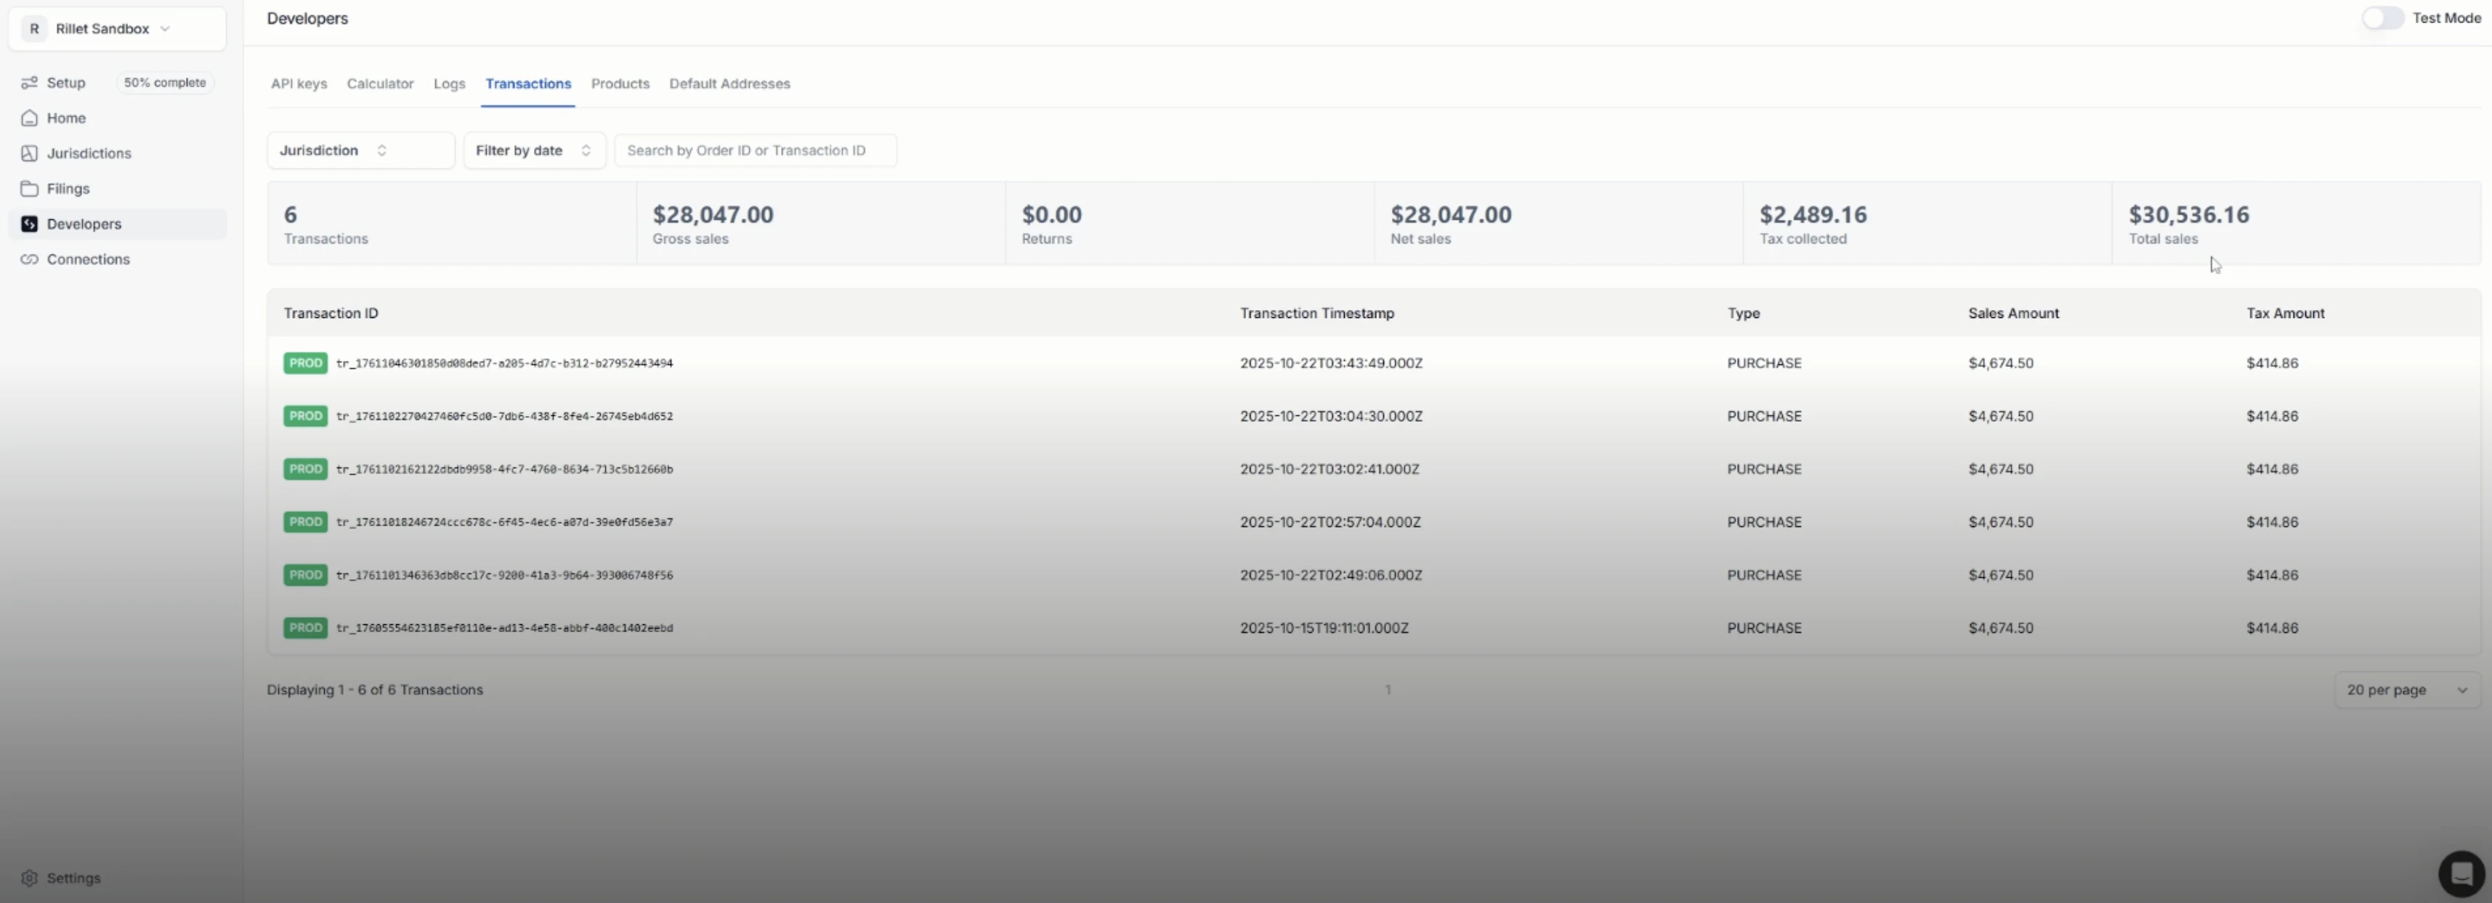Click the Sales Amount column header
The width and height of the screenshot is (2492, 903).
(x=2013, y=314)
